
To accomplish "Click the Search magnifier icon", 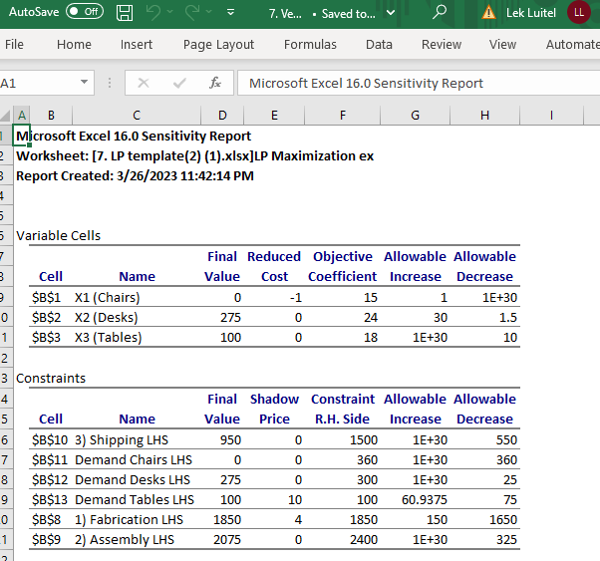I will 440,13.
